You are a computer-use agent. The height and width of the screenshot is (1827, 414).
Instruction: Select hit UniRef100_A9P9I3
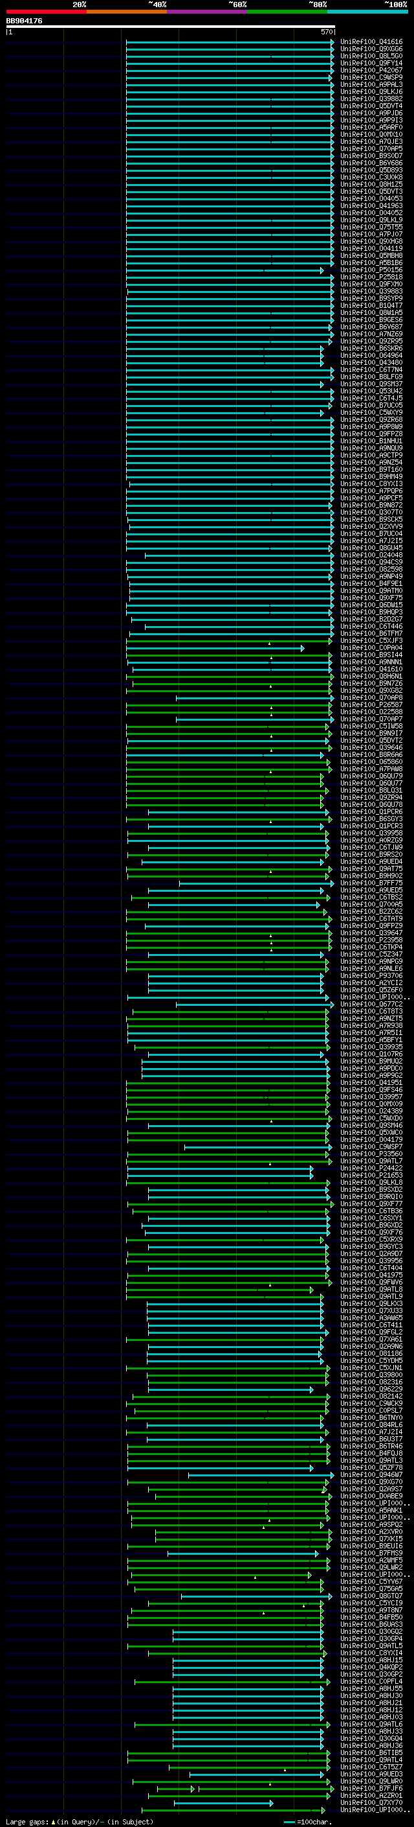coord(371,121)
